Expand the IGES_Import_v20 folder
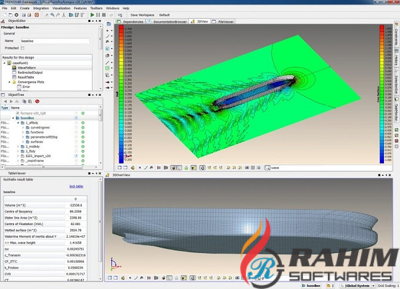The height and width of the screenshot is (289, 400). (x=18, y=156)
